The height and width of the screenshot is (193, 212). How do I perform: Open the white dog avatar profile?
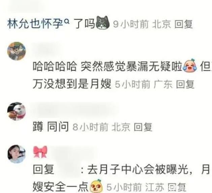[17, 111]
